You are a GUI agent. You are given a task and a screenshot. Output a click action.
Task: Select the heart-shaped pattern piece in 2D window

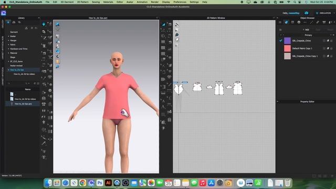coord(178,89)
